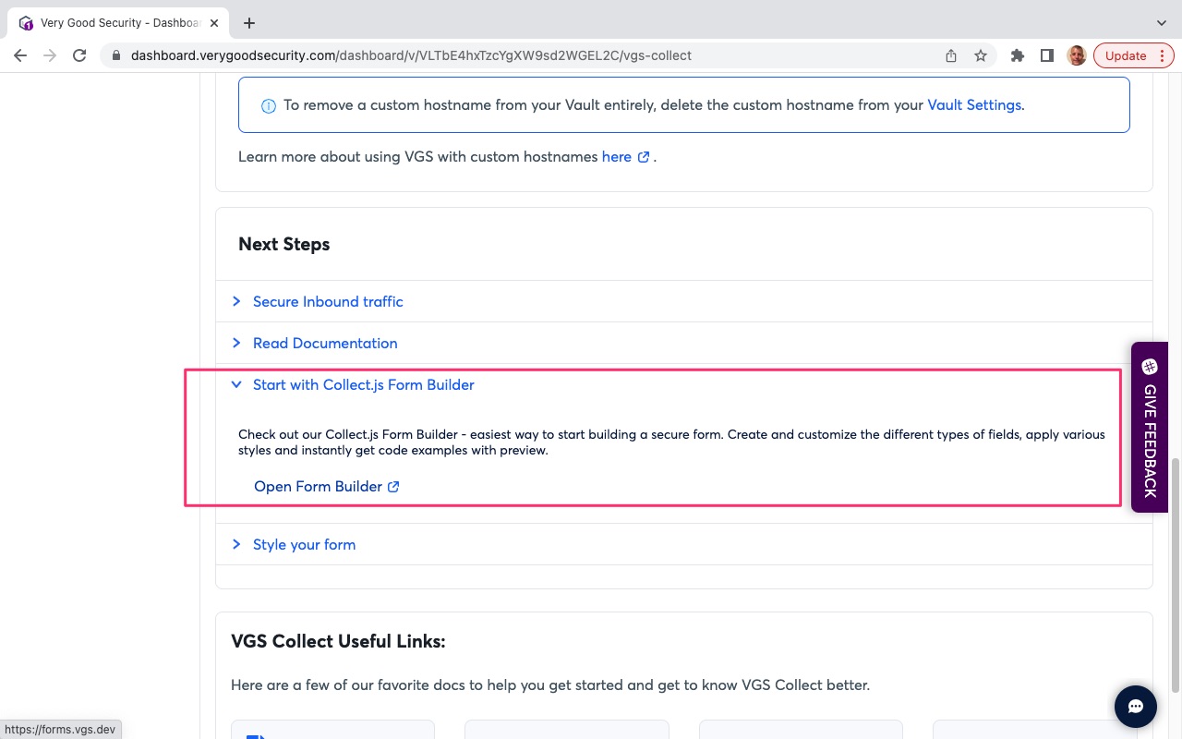Screen dimensions: 1182x739
Task: Click the address bar URL
Action: click(411, 55)
